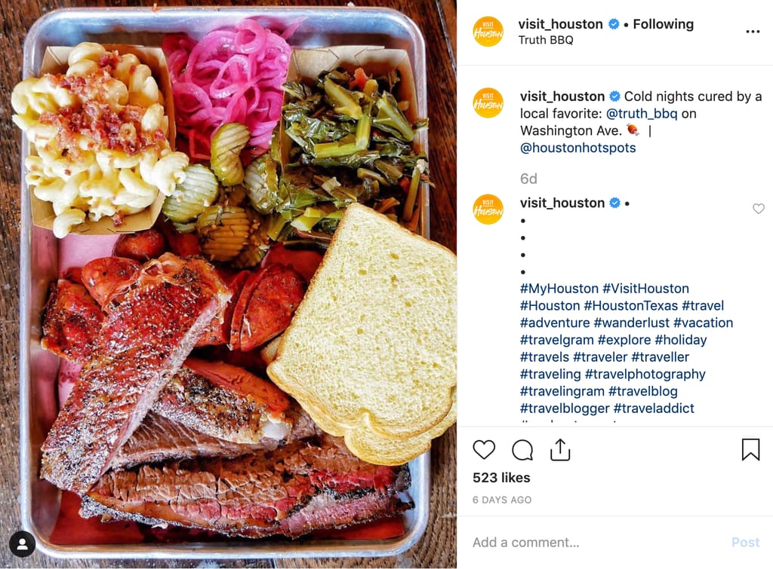This screenshot has height=569, width=773.
Task: Open the #travelphotography hashtag
Action: tap(645, 374)
